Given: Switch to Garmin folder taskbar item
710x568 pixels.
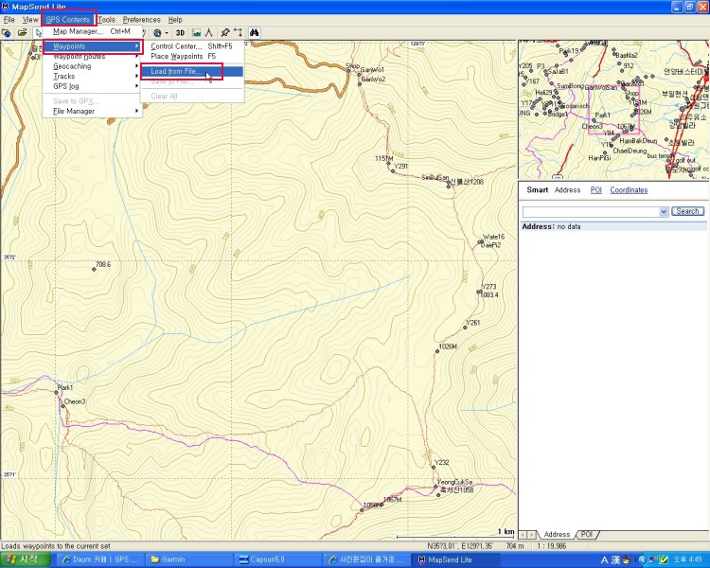Looking at the screenshot, I should click(189, 559).
